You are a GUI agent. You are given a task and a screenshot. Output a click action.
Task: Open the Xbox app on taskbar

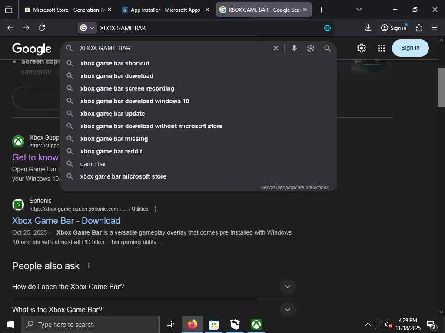point(256,324)
